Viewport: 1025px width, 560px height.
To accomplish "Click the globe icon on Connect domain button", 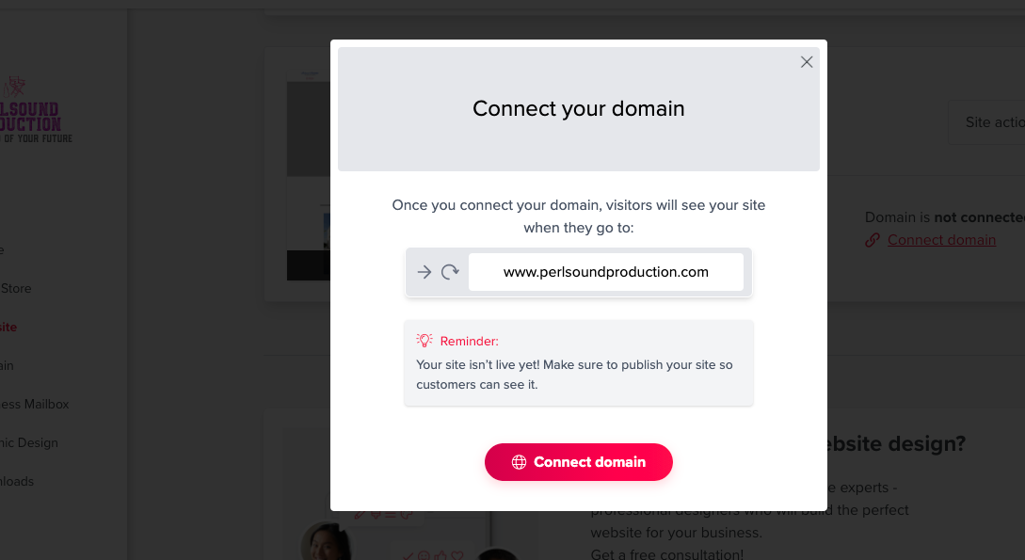I will (x=519, y=462).
